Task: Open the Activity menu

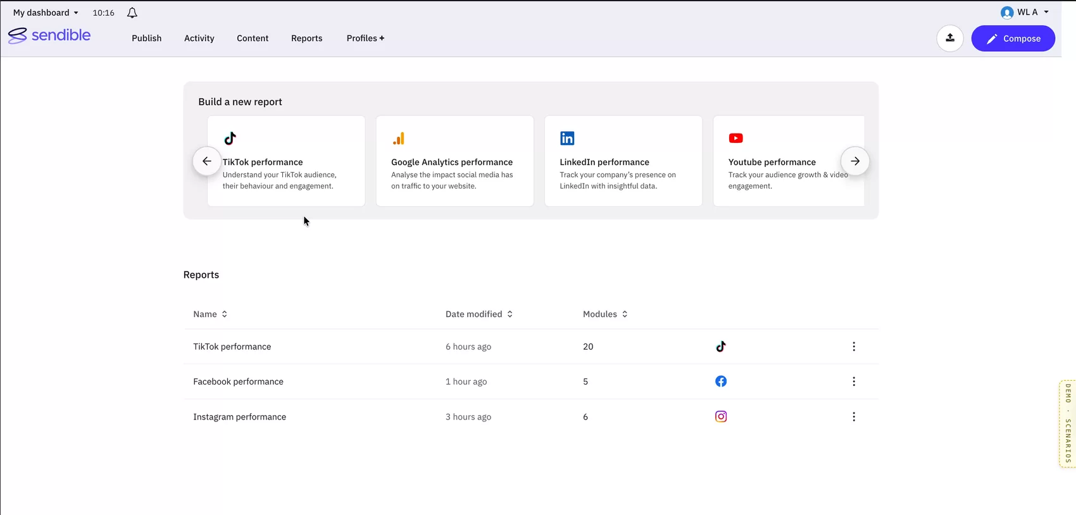Action: (x=199, y=38)
